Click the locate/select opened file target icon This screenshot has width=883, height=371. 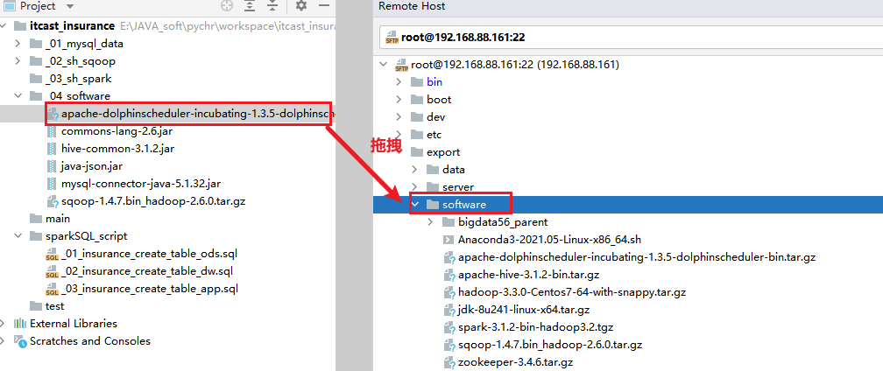(226, 6)
